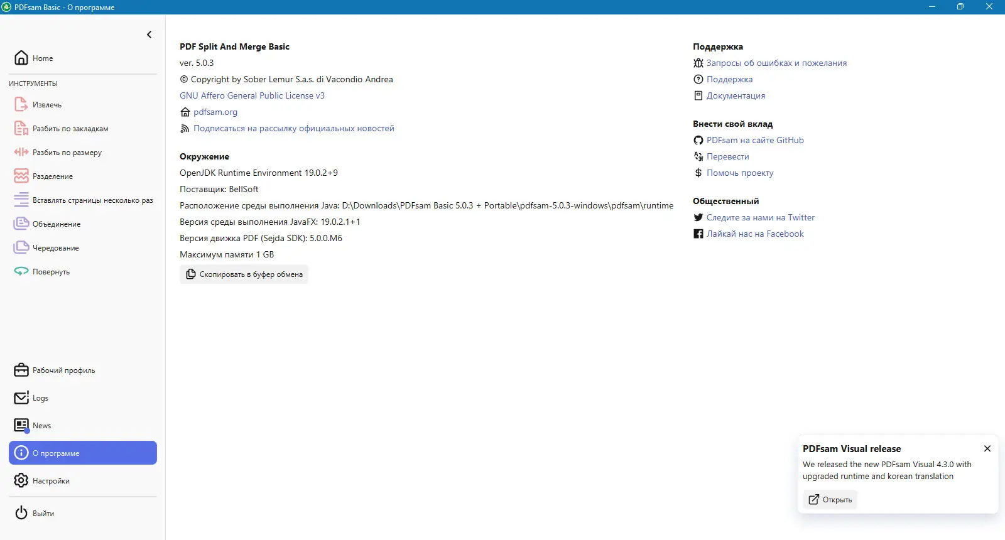Screen dimensions: 1005x540
Task: Open Лайкай нас на Facebook link
Action: (755, 234)
